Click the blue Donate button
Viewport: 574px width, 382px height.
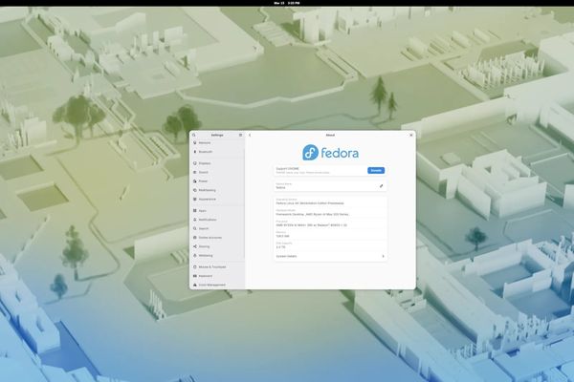pyautogui.click(x=376, y=170)
